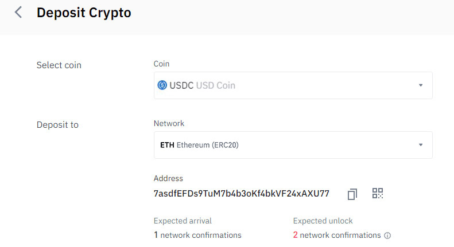This screenshot has width=454, height=247.
Task: Click the 2 network confirmations text
Action: coord(337,235)
